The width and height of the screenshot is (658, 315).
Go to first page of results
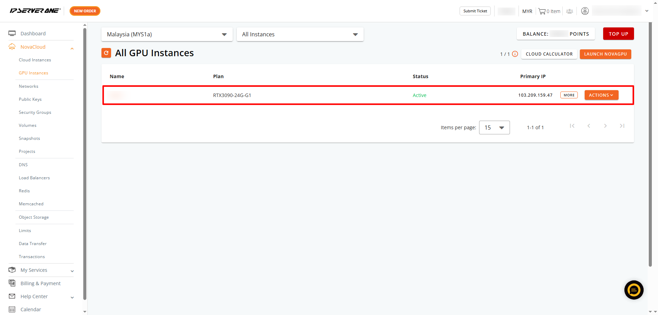coord(572,126)
